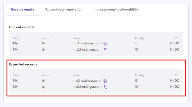Click priority 10 in Expected records
The height and width of the screenshot is (107, 192).
tap(137, 87)
